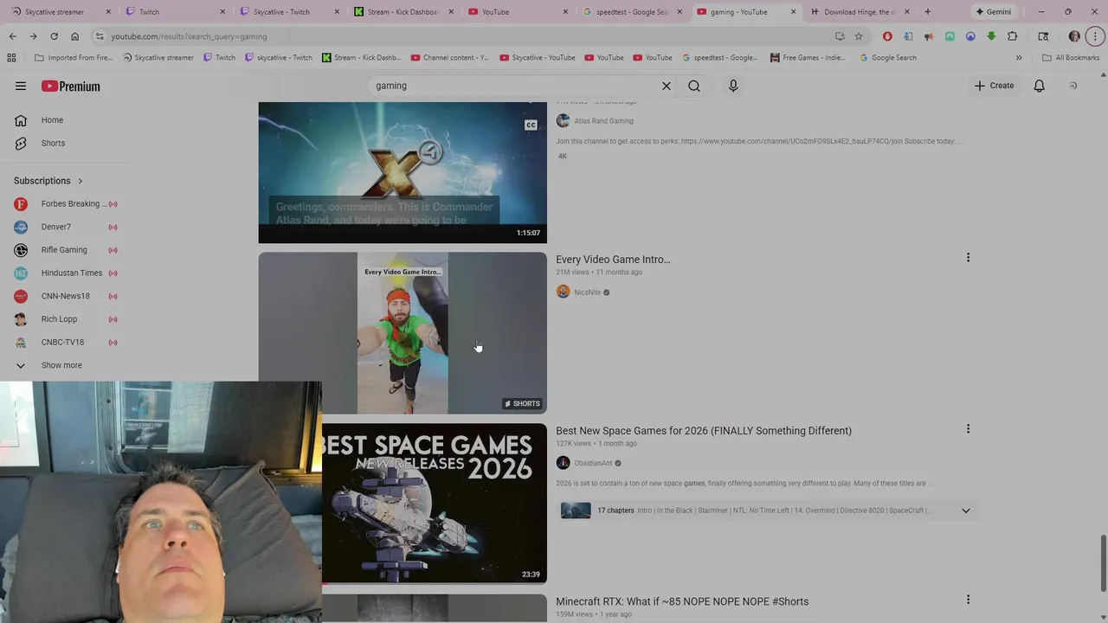The image size is (1108, 623).
Task: Click the Chrome profile avatar
Action: point(1074,36)
